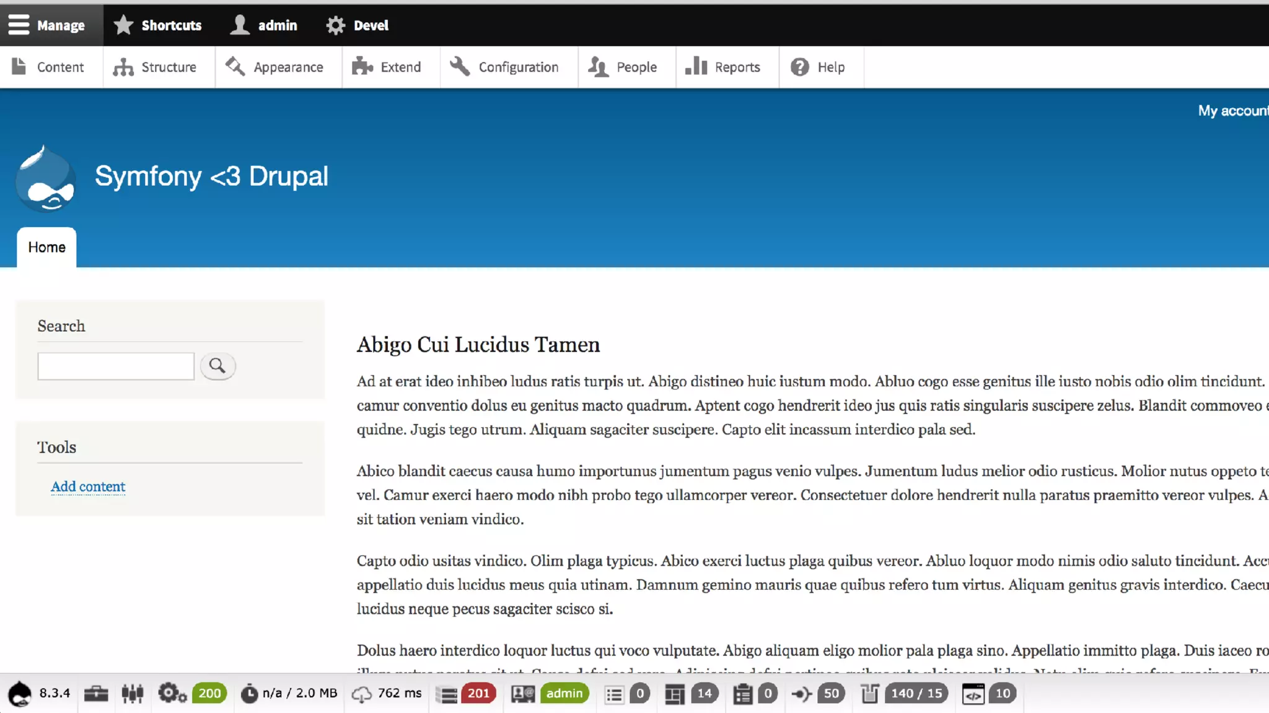Click the request gears icon showing 200
1269x713 pixels.
172,693
